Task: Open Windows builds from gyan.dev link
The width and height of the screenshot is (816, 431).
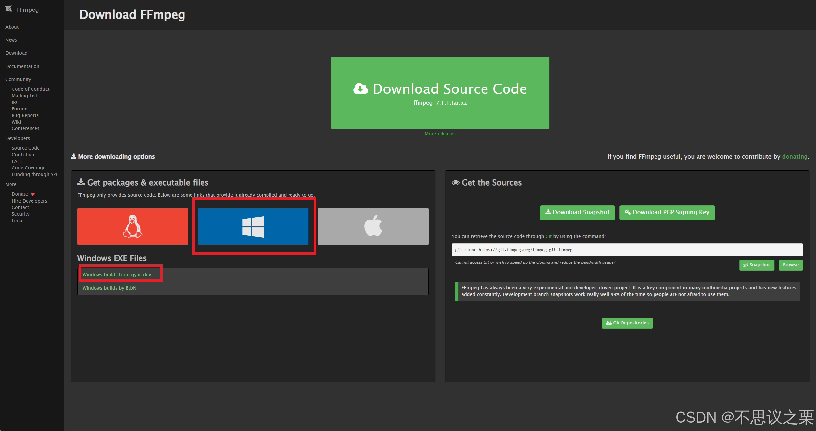Action: [x=117, y=275]
